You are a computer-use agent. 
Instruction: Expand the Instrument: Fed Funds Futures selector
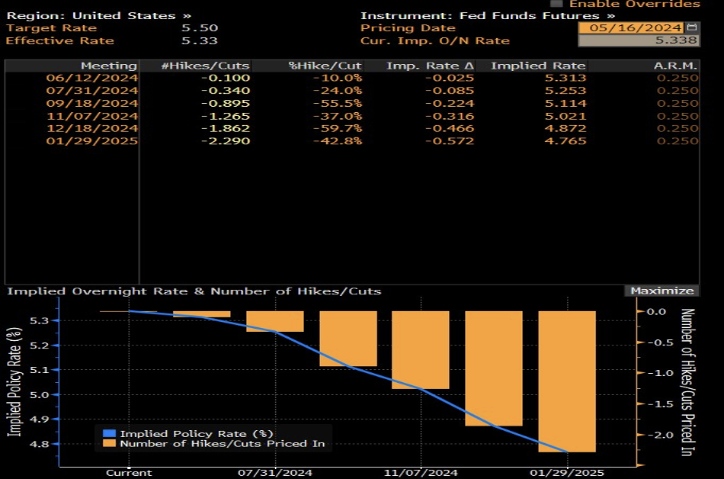[488, 16]
